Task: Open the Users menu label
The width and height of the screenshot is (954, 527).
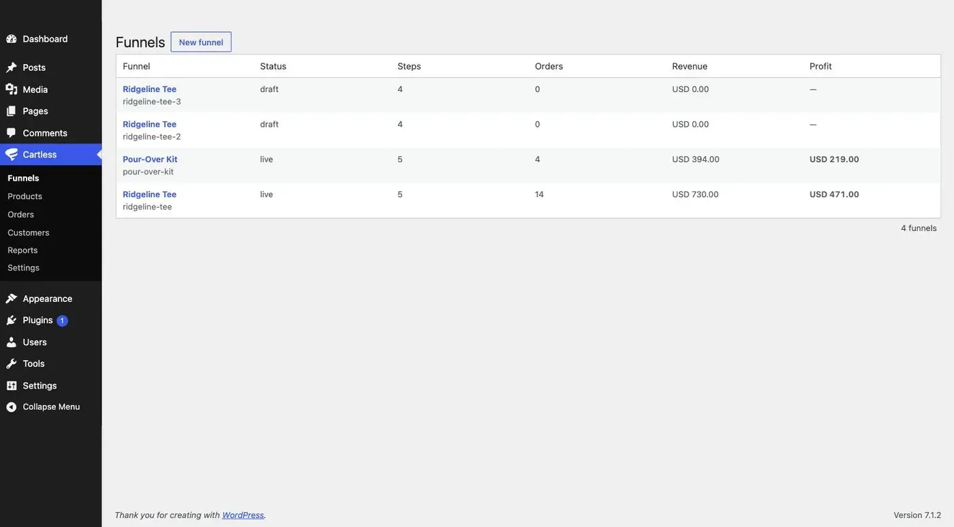Action: point(35,342)
